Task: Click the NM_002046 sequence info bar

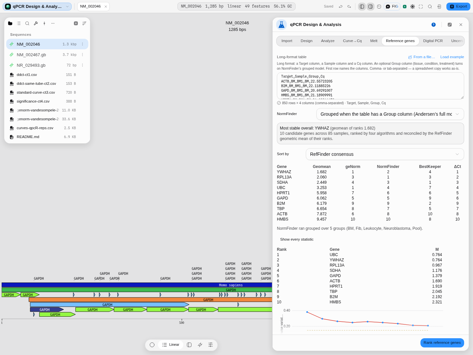Action: point(236,7)
